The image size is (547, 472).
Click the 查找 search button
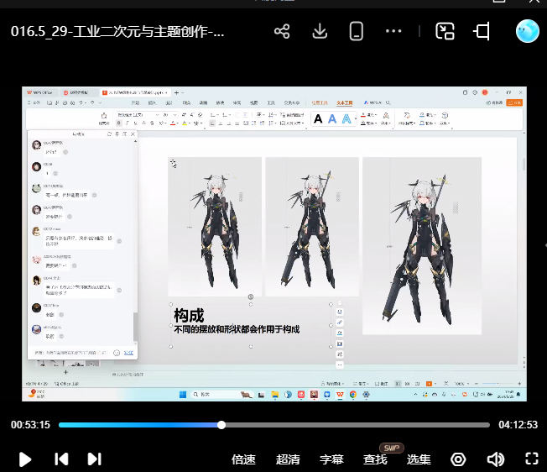375,459
